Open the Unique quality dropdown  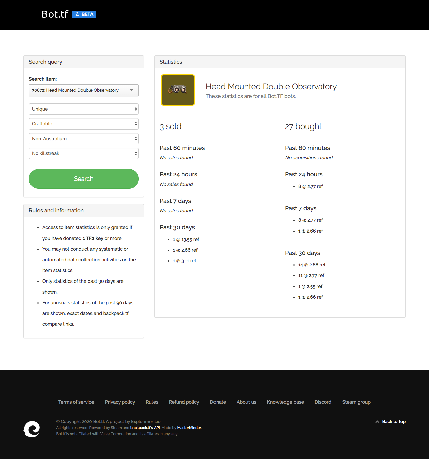[84, 109]
